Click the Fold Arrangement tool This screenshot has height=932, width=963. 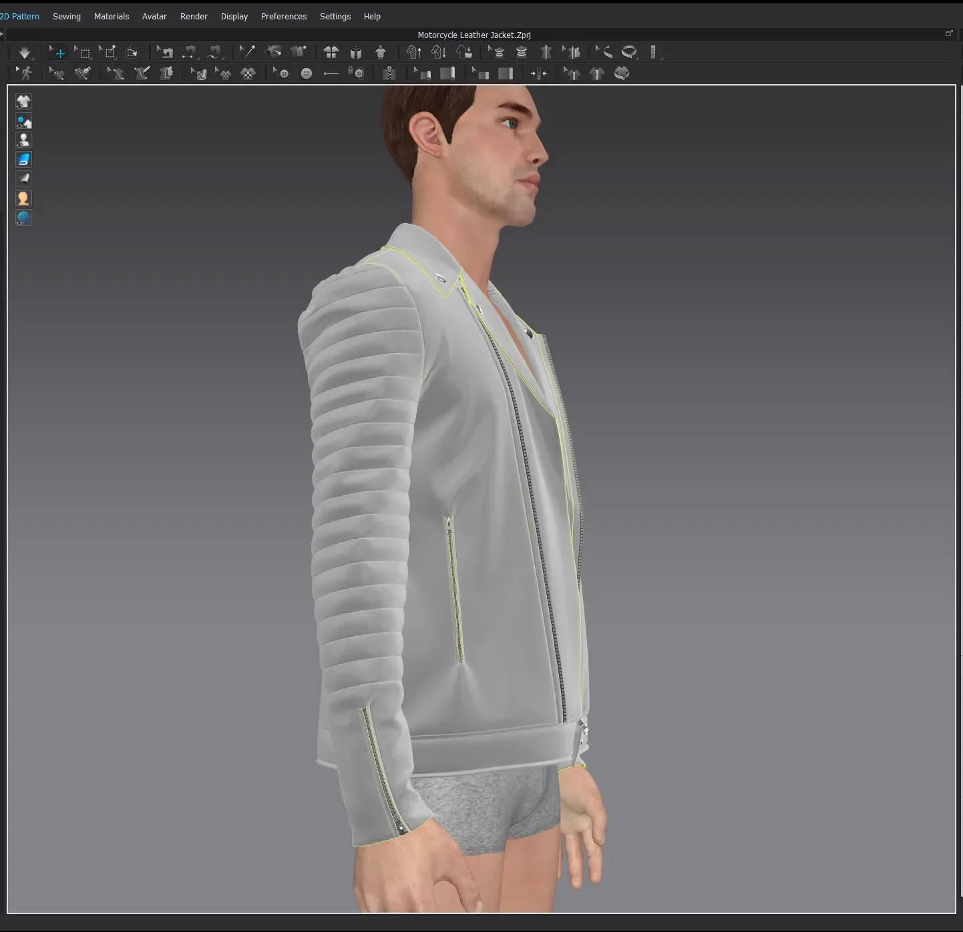[132, 52]
